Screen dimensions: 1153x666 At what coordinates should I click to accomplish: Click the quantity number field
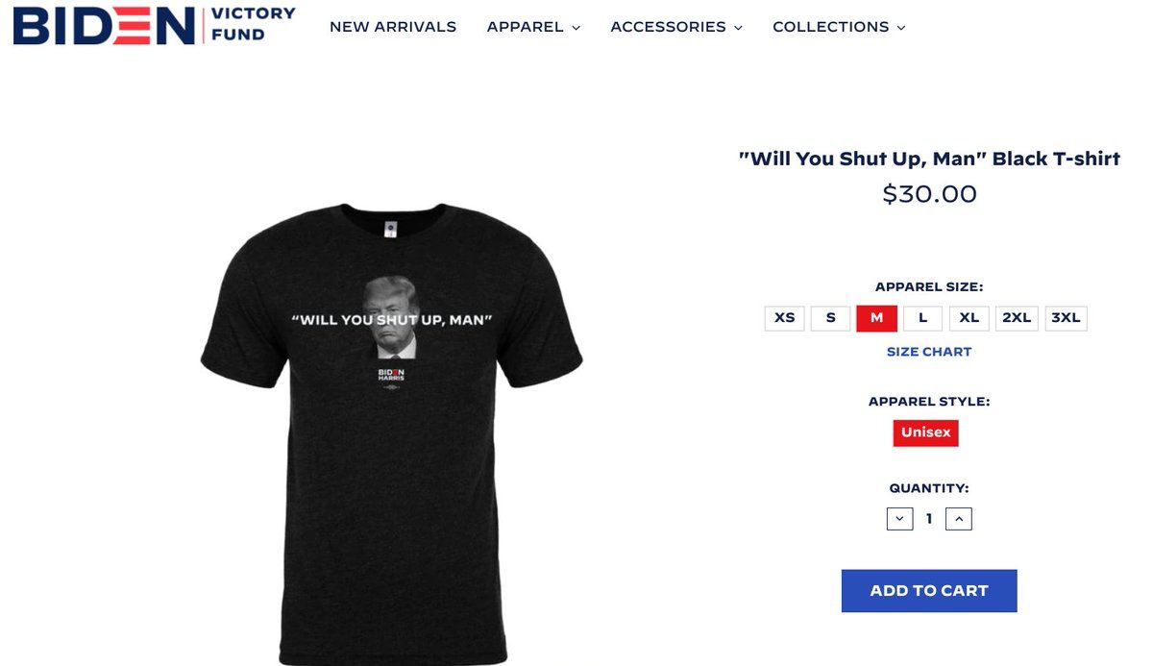(x=929, y=519)
